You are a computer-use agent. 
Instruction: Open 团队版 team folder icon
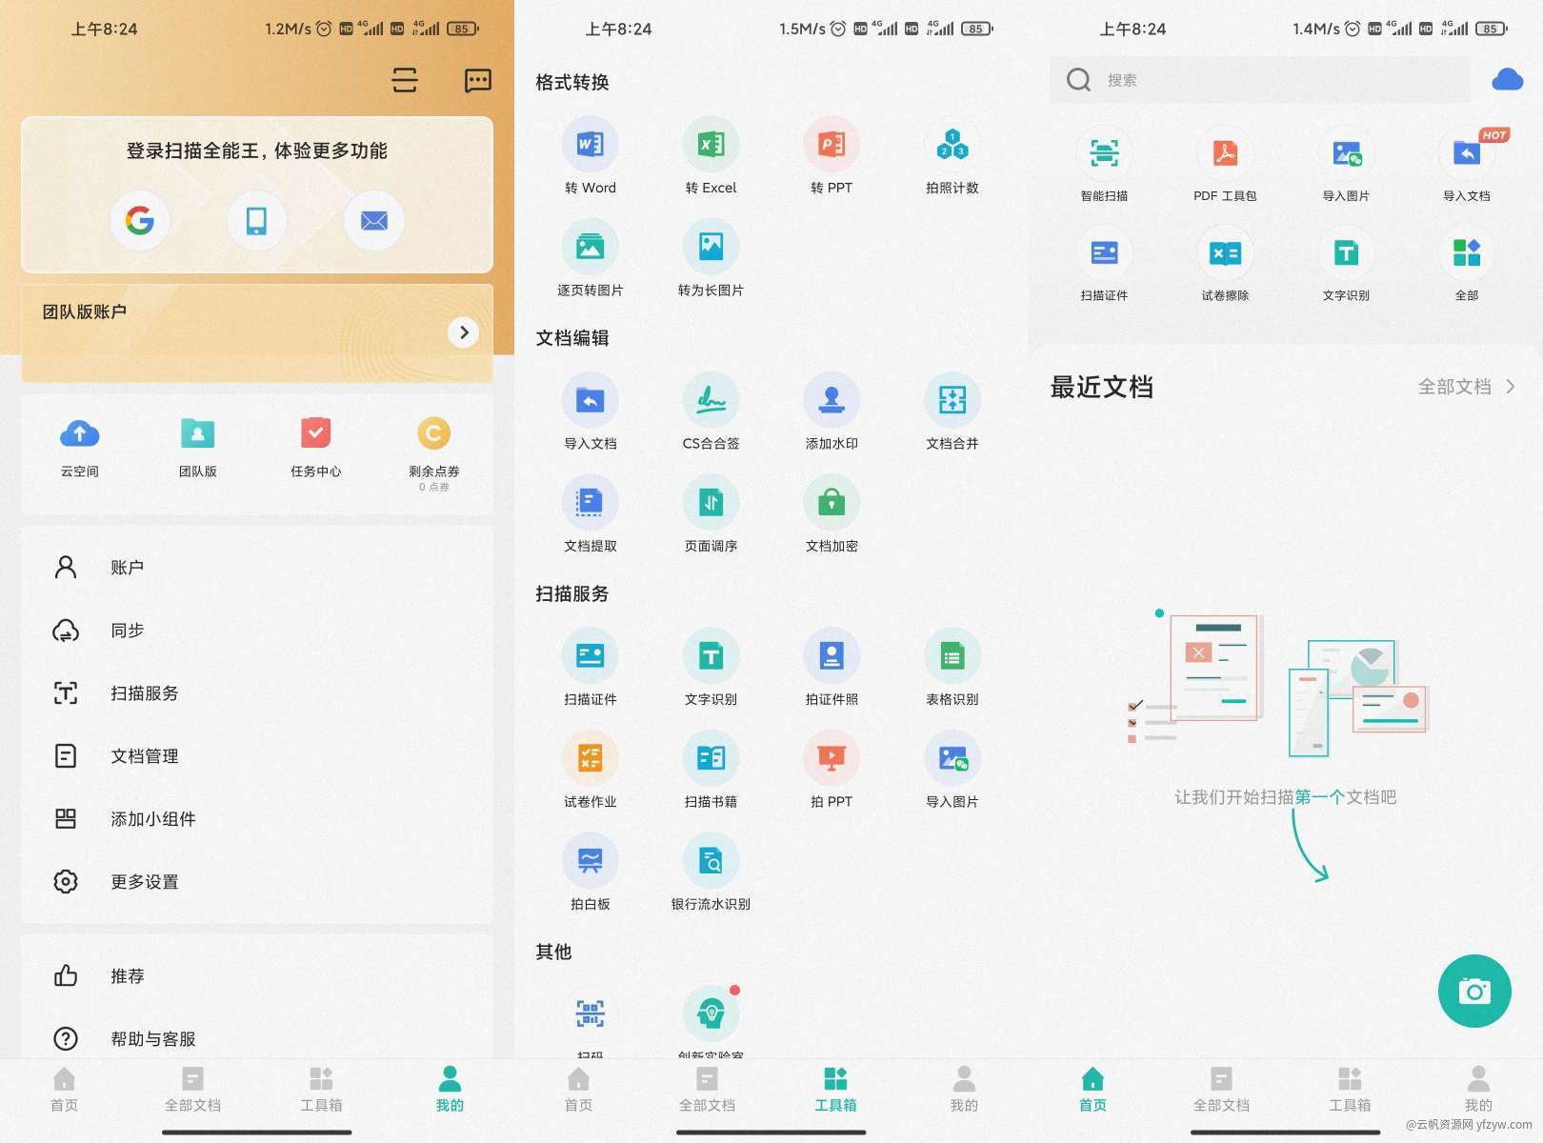[x=198, y=448]
